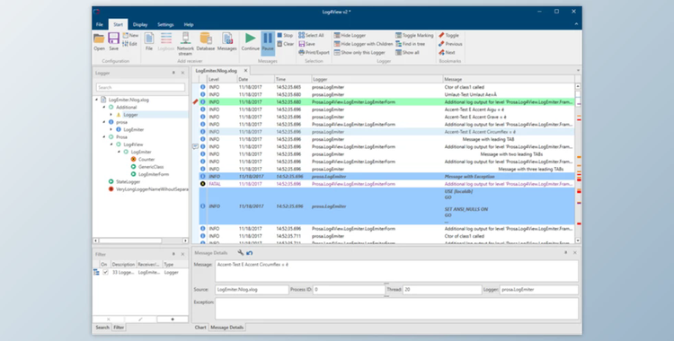This screenshot has width=674, height=341.
Task: Stop receiving messages
Action: coord(285,35)
